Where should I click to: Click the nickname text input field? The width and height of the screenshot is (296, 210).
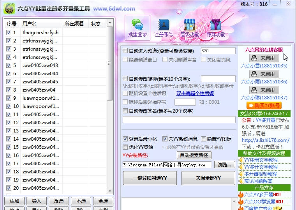[x=218, y=79]
